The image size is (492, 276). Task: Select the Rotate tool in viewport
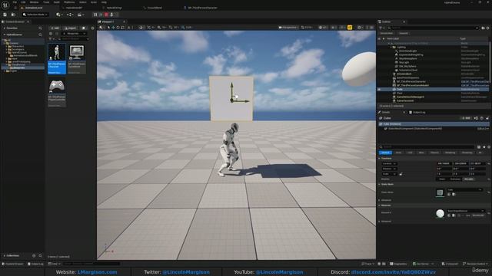click(x=118, y=28)
